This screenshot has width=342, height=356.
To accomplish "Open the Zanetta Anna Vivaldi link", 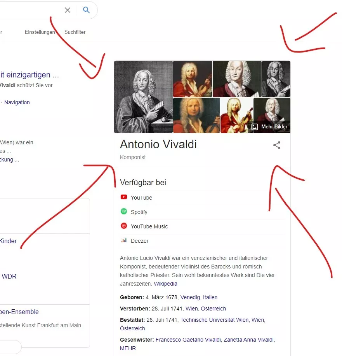I will [249, 340].
